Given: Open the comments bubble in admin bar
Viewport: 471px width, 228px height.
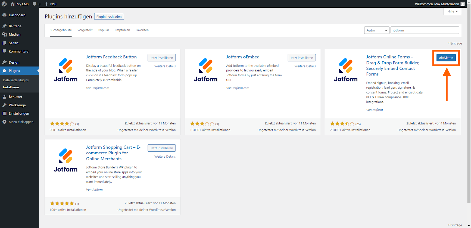Looking at the screenshot, I should [35, 4].
